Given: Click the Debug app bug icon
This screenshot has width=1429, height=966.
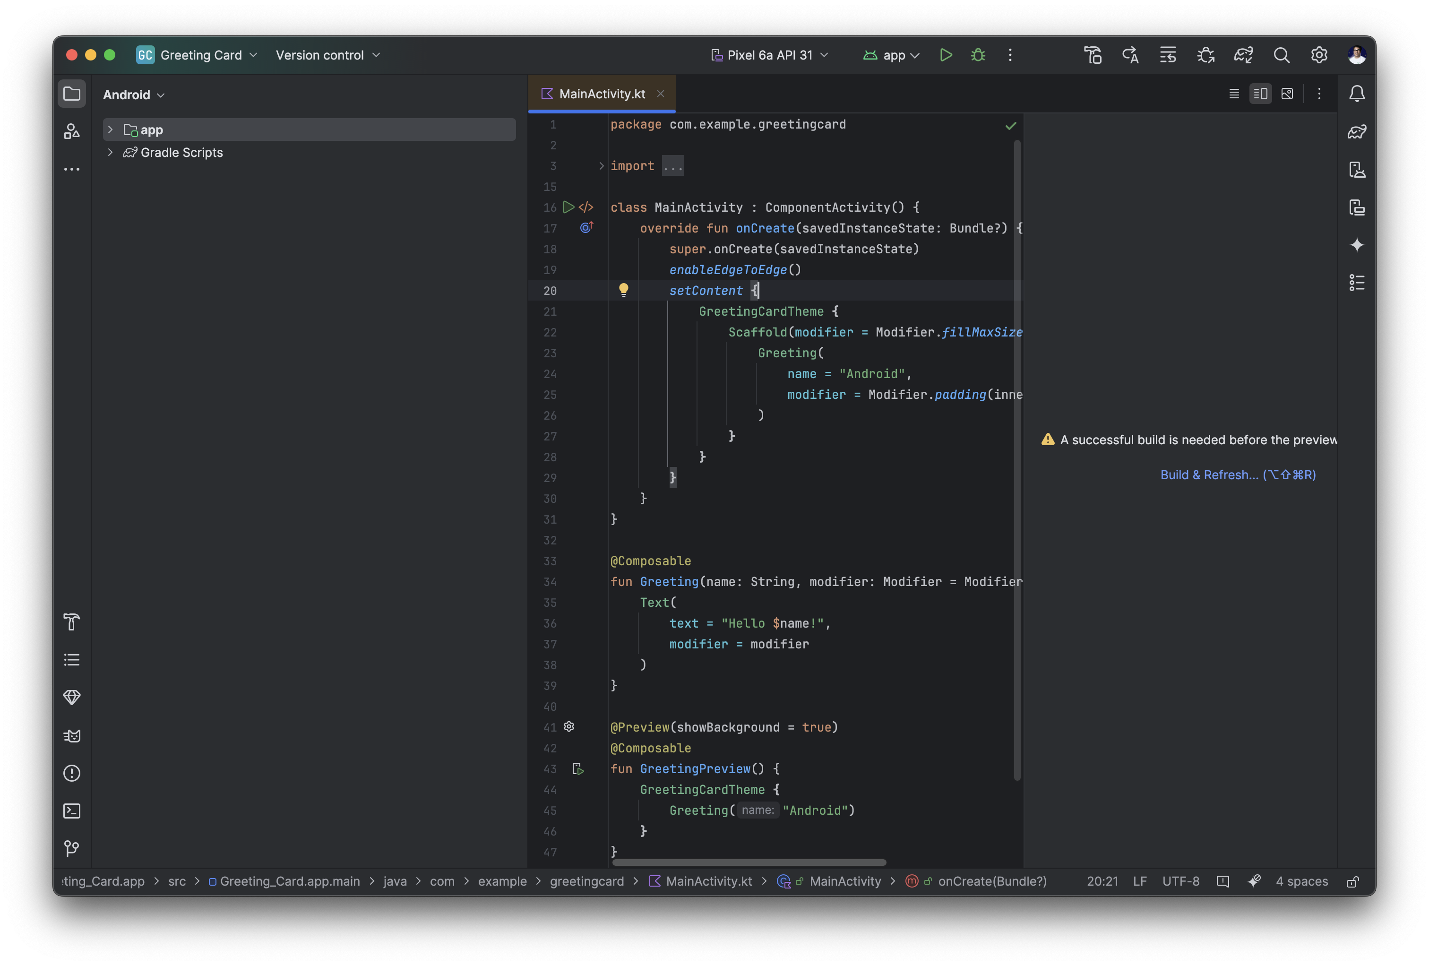Looking at the screenshot, I should (978, 55).
